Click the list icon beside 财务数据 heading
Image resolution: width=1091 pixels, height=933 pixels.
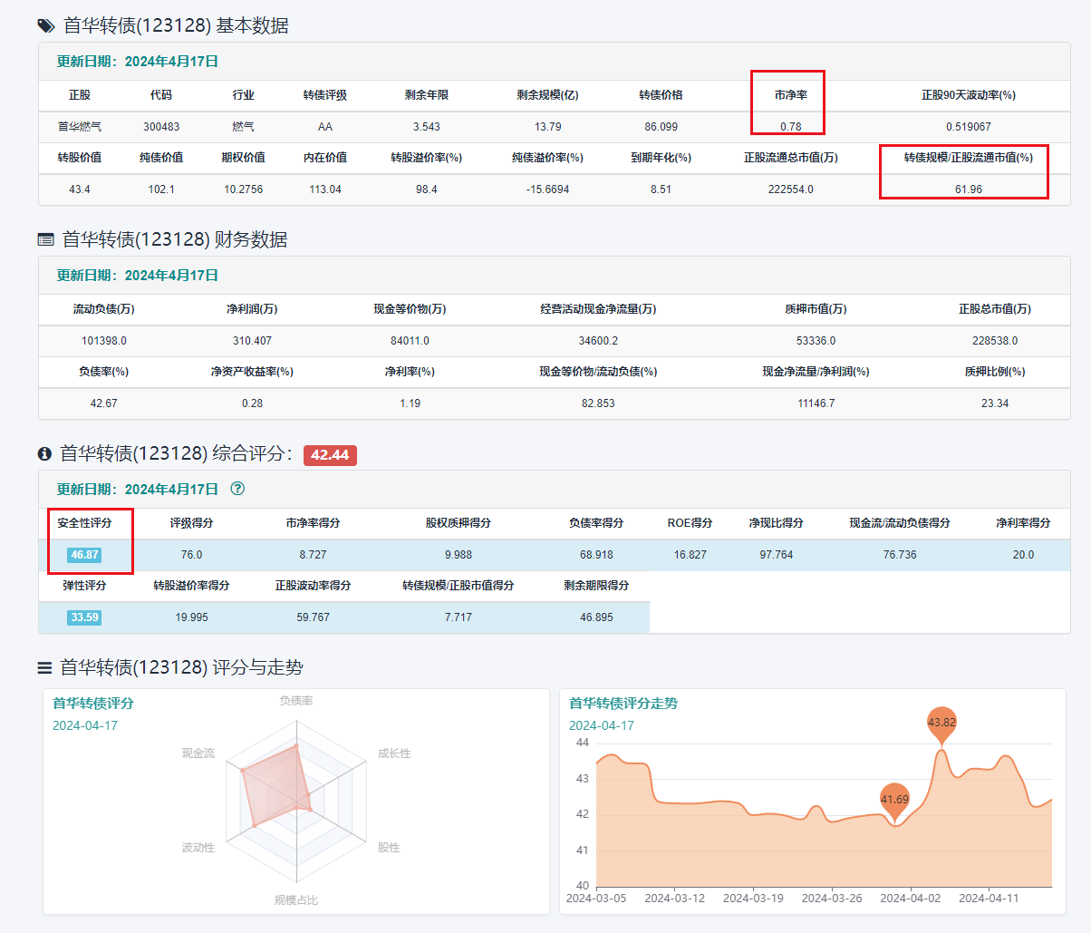(45, 240)
